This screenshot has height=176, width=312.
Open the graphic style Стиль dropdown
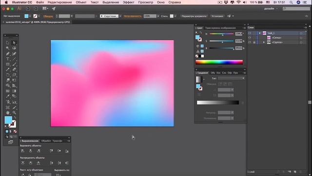coord(175,16)
